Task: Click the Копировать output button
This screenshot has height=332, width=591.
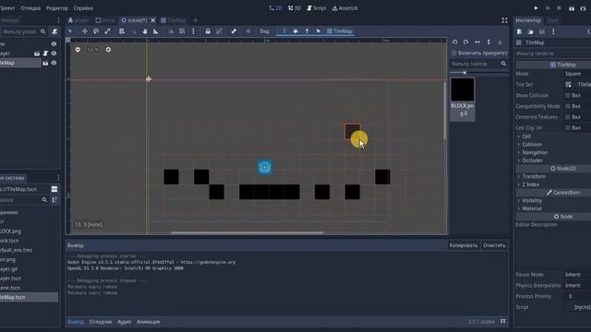Action: (464, 245)
